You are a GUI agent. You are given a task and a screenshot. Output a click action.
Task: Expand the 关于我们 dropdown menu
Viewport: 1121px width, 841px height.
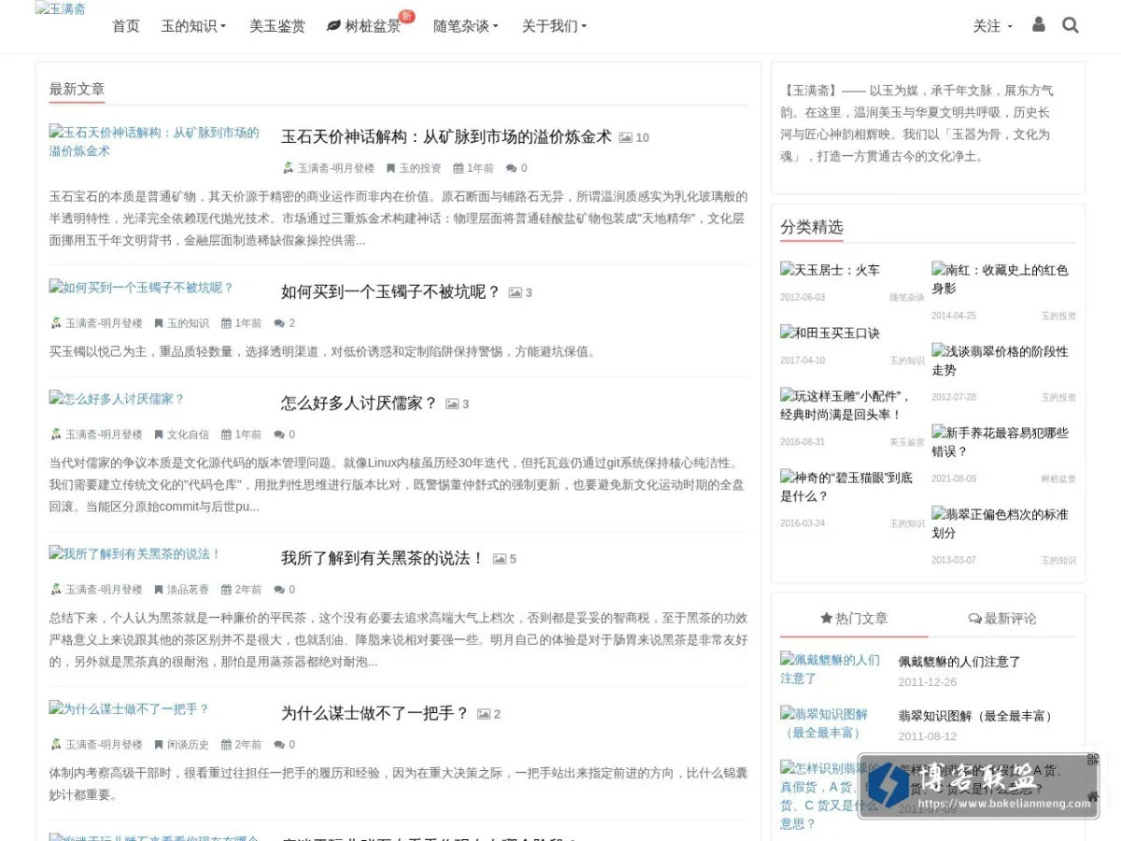point(554,26)
